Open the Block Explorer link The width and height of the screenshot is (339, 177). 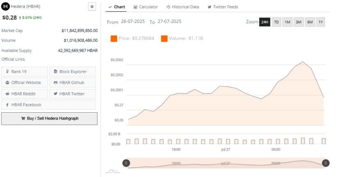73,72
